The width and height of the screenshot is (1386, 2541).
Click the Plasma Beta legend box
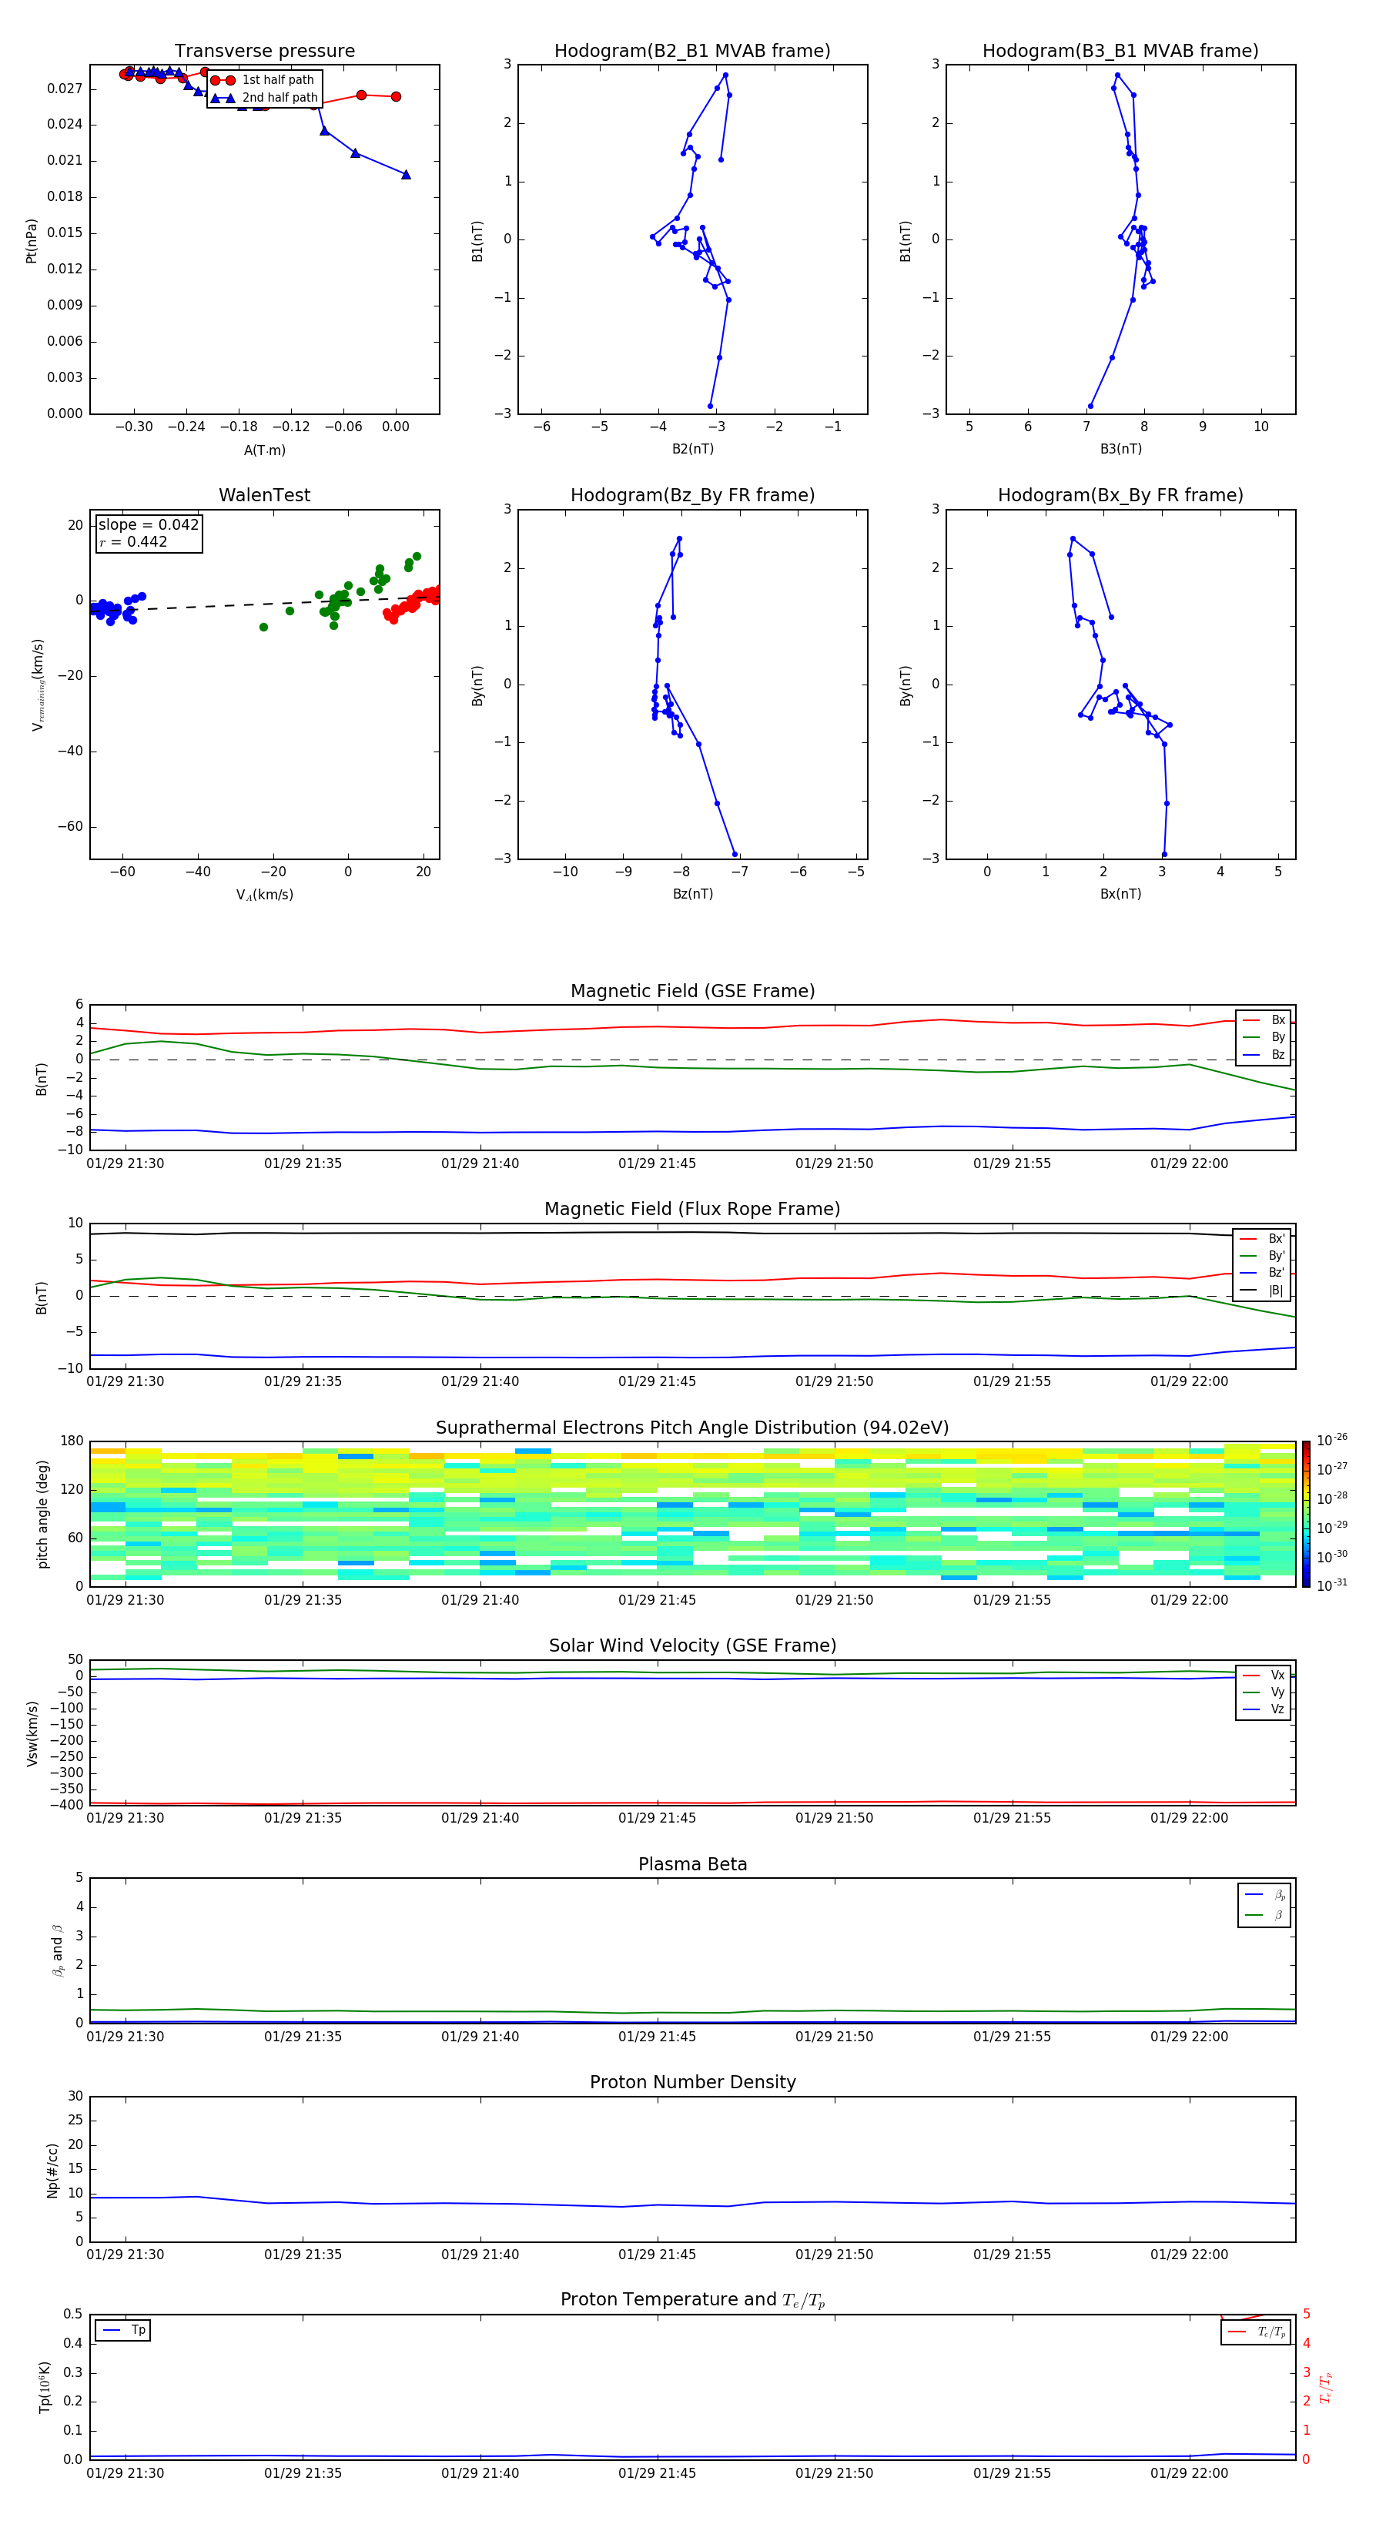(x=1264, y=1905)
